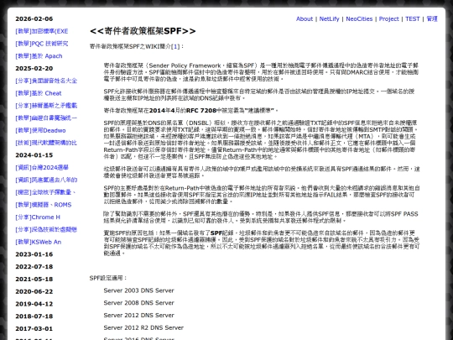Open the Project page link

(x=389, y=18)
